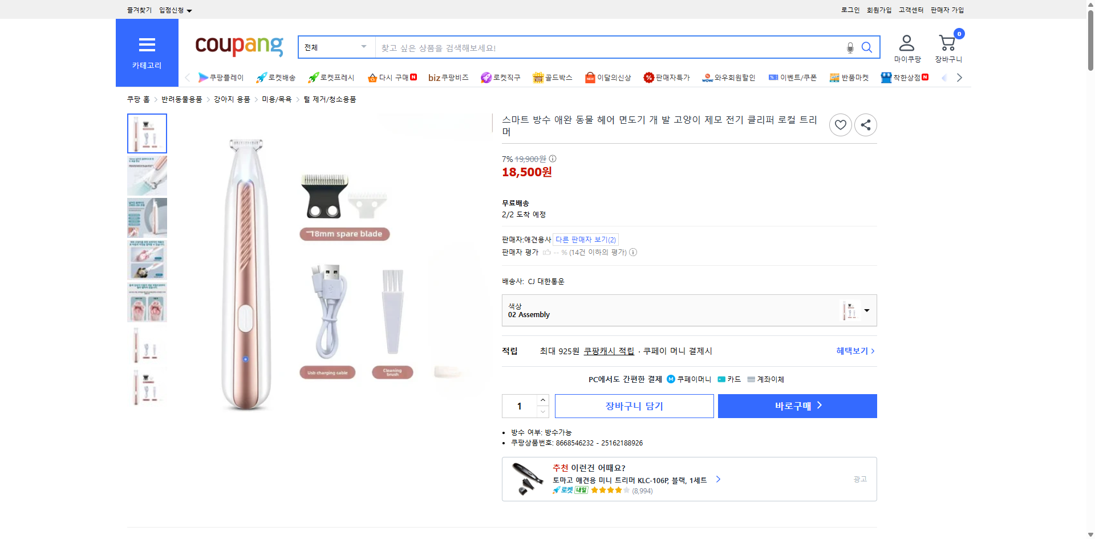Increase quantity with the up stepper arrow
This screenshot has width=1095, height=539.
(x=542, y=400)
